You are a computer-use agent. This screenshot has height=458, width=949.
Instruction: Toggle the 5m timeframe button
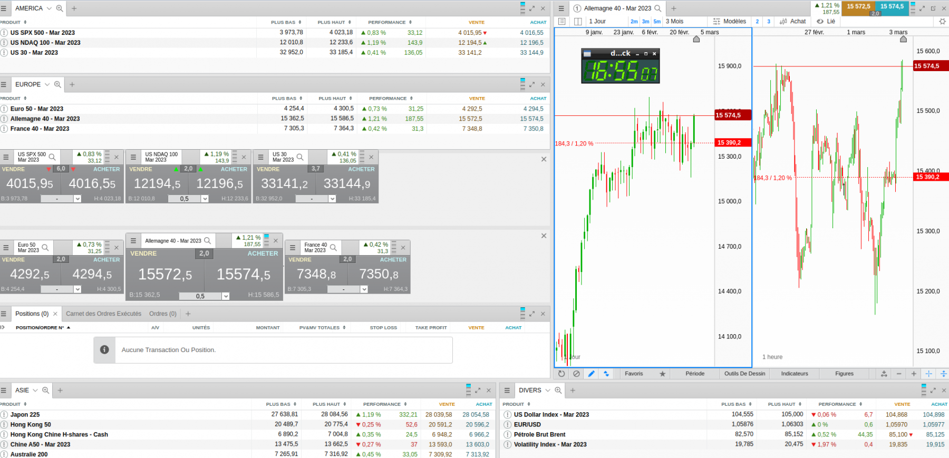pyautogui.click(x=657, y=22)
